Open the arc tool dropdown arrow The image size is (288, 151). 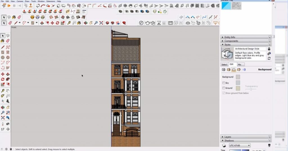(x=28, y=23)
